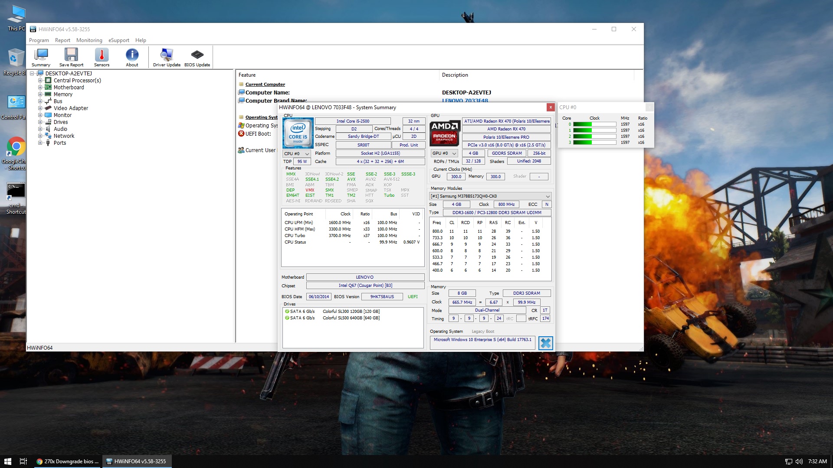Screen dimensions: 833x468
Task: Open the Program menu
Action: click(x=39, y=40)
